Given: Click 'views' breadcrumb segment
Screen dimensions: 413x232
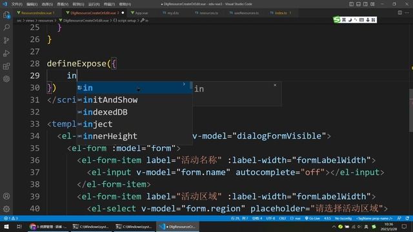Looking at the screenshot, I should coord(30,21).
